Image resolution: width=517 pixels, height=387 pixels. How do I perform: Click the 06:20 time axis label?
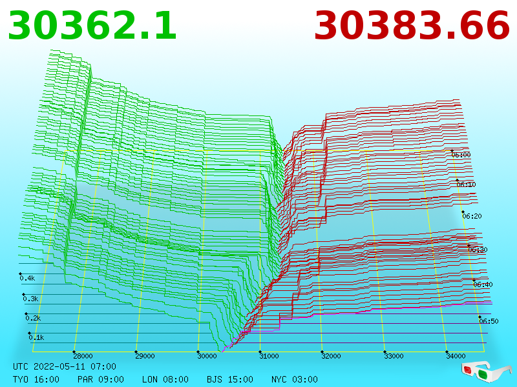point(472,216)
